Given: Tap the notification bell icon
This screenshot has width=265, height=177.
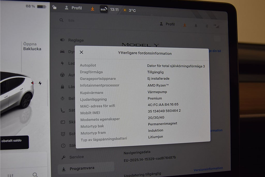Looking at the screenshot, I should coord(196,25).
